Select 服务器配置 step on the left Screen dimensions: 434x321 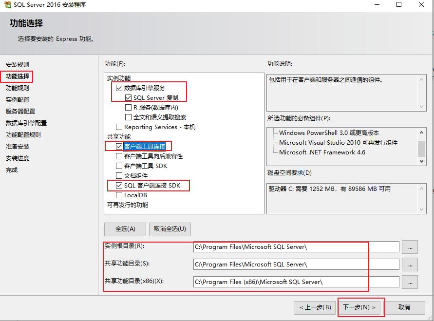[20, 110]
